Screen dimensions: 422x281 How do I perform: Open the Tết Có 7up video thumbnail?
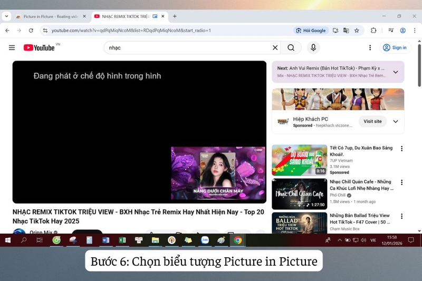(299, 160)
